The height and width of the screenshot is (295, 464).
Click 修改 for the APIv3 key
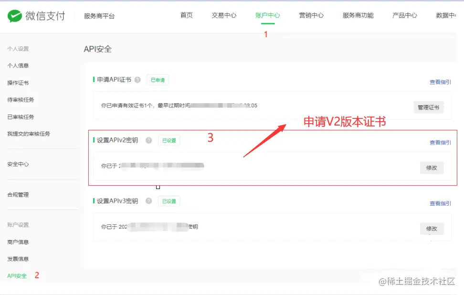432,228
